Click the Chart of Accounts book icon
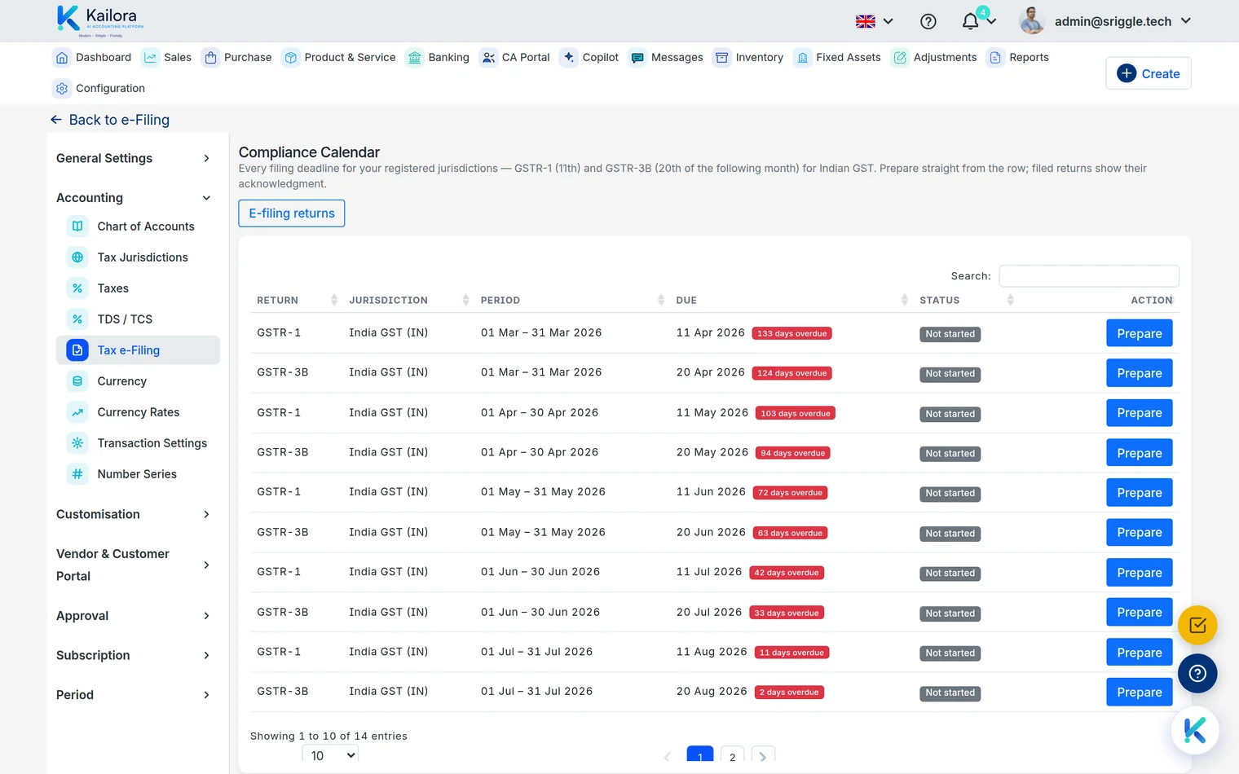The image size is (1239, 774). pos(77,226)
